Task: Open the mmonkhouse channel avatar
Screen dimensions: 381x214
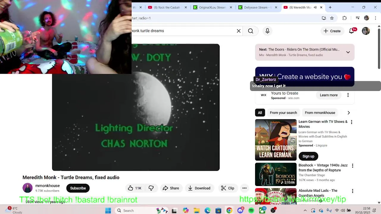Action: coord(27,188)
